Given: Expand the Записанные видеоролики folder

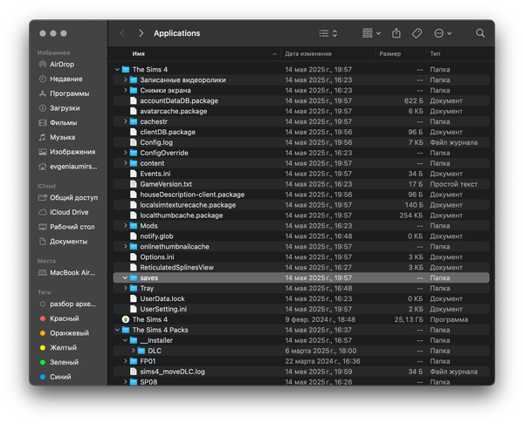Looking at the screenshot, I should click(125, 80).
